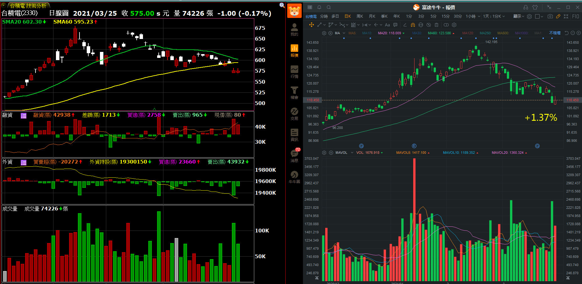Image resolution: width=582 pixels, height=284 pixels.
Task: Click the notification bell icon in Futu title bar
Action: click(x=319, y=7)
